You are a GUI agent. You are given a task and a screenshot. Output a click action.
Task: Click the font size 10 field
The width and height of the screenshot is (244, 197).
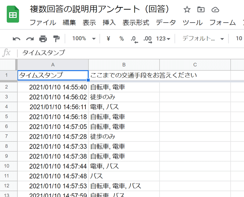point(239,38)
